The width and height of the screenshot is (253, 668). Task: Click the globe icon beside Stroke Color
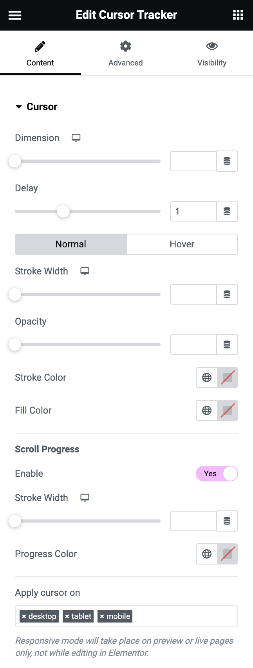[x=206, y=378]
